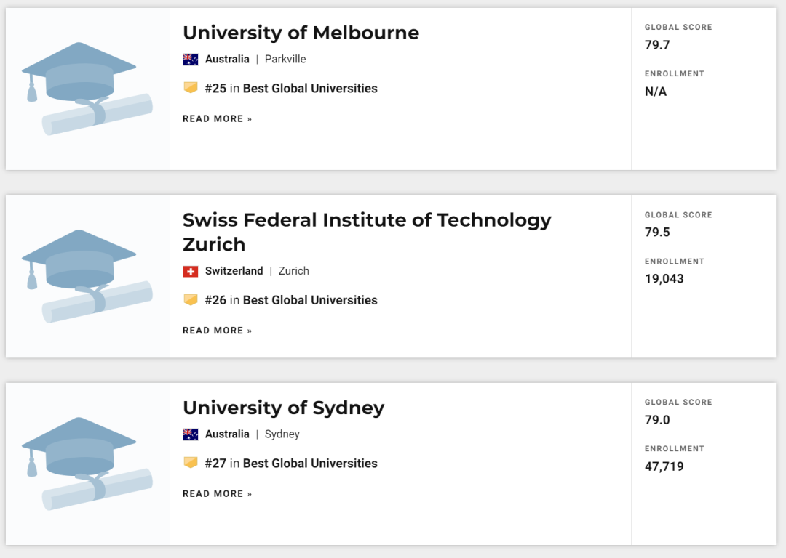Click Zurich's #26 in Best Global Universities ranking

pos(291,300)
